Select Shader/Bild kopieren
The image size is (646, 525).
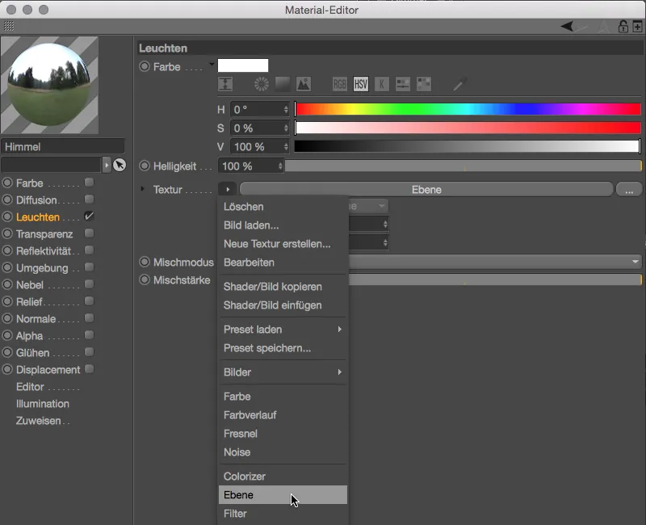pos(283,287)
